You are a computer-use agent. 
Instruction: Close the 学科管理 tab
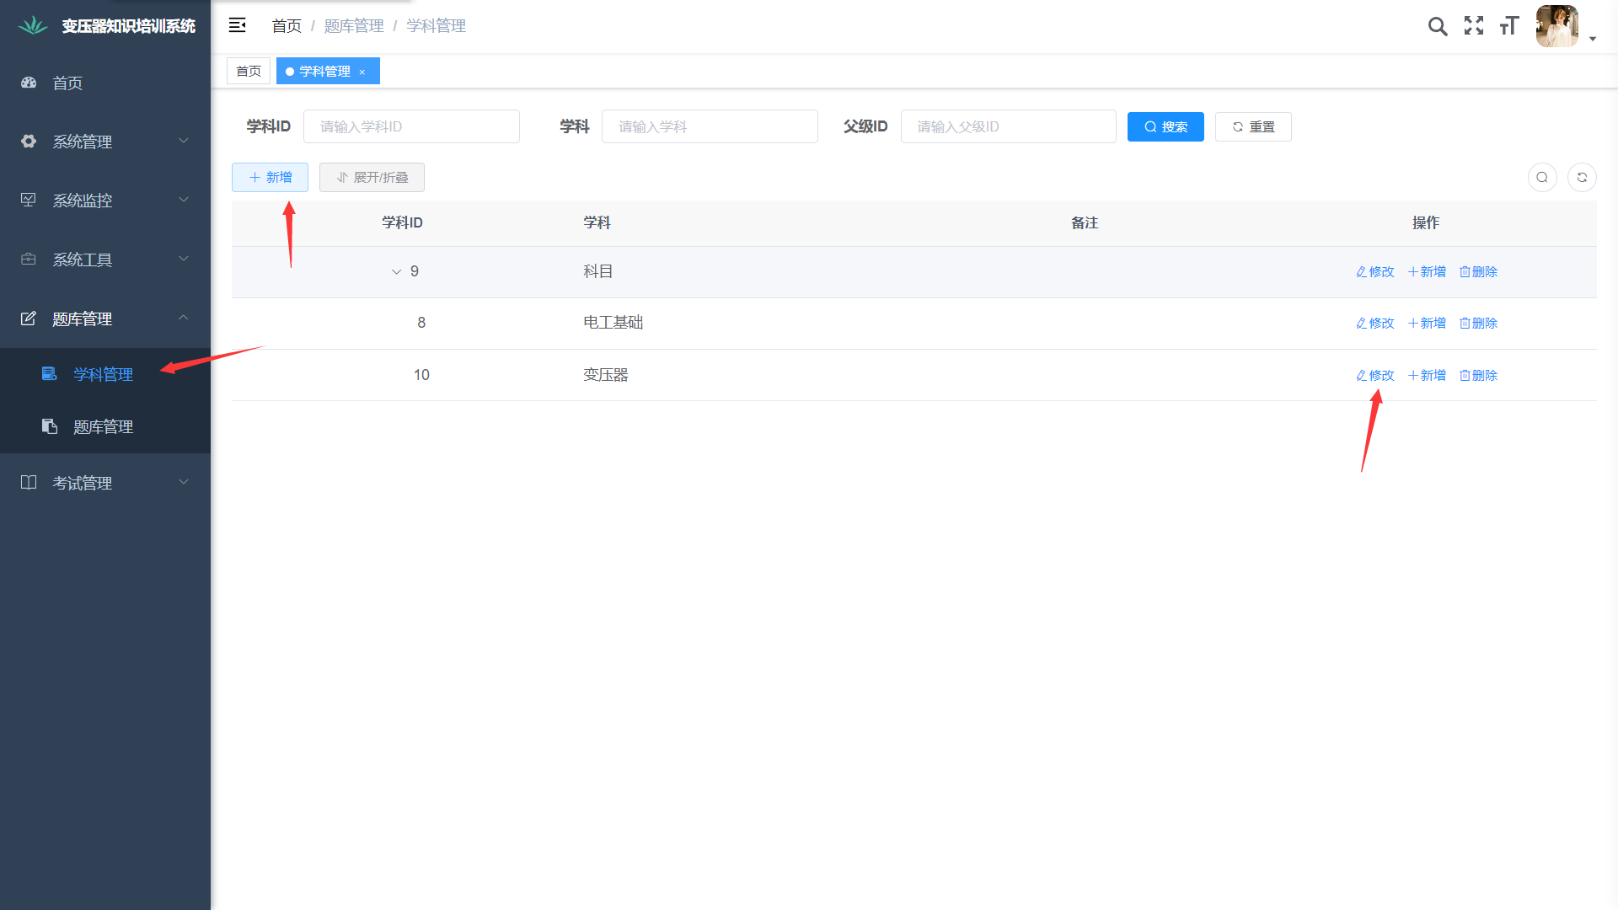[362, 72]
